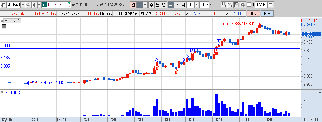Viewport: 322px width, 122px height.
Task: Click the add candlestick chart icon
Action: point(224,5)
